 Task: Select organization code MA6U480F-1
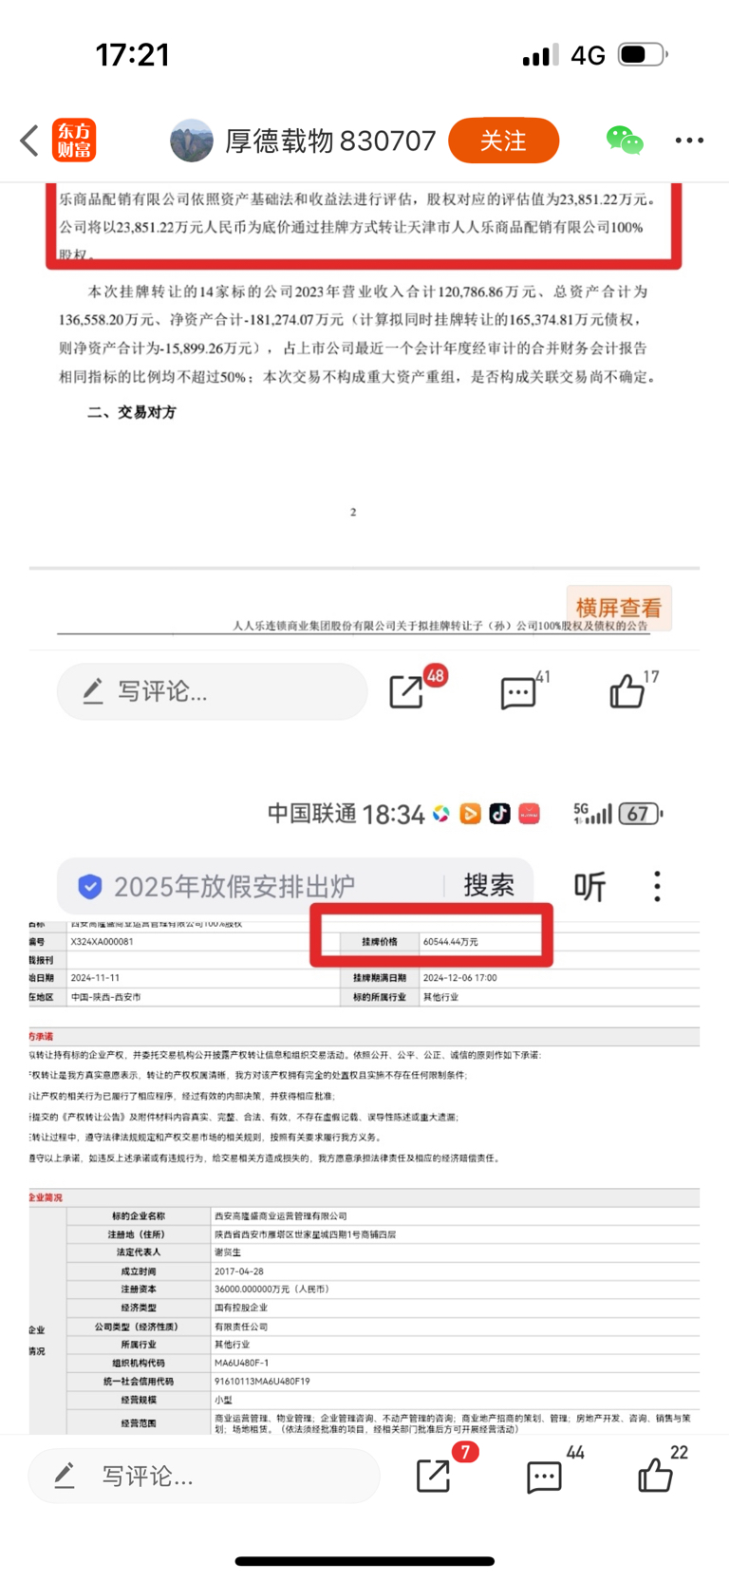tap(241, 1363)
